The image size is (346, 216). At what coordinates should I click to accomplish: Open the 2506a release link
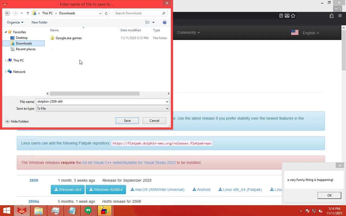coord(34,201)
